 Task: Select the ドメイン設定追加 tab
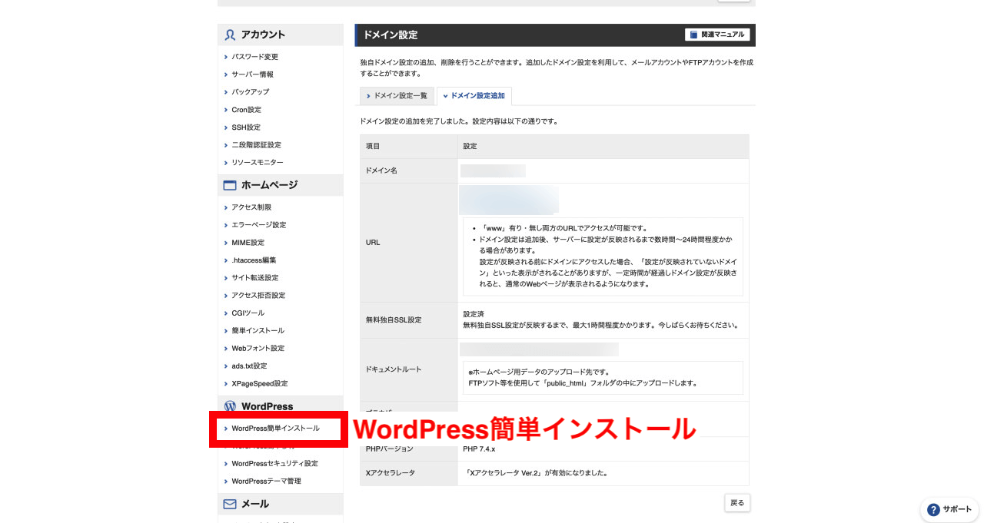pos(475,96)
